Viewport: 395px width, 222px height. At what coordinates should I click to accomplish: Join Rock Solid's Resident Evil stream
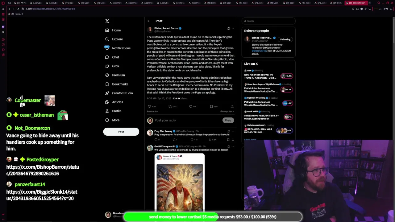point(288,117)
